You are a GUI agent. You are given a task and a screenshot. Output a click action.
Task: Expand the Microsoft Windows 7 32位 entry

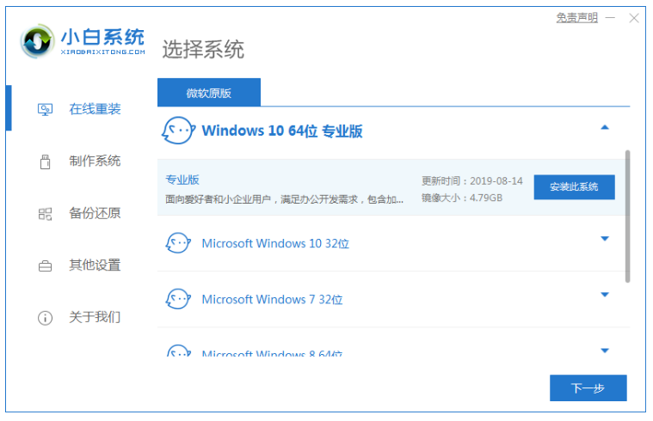click(x=604, y=295)
